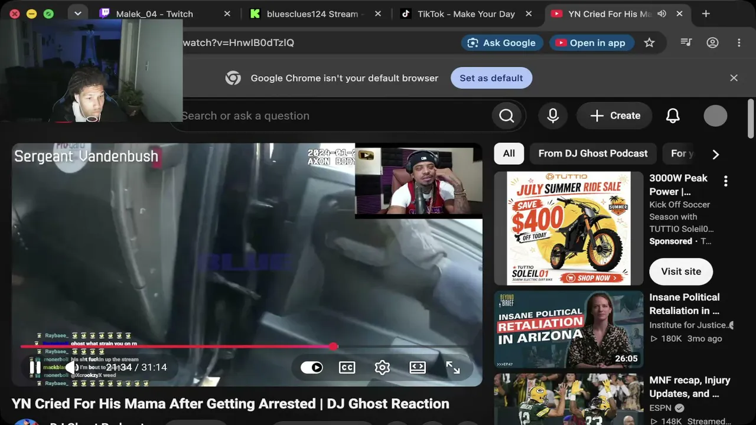
Task: Switch to theater mode
Action: [x=418, y=367]
